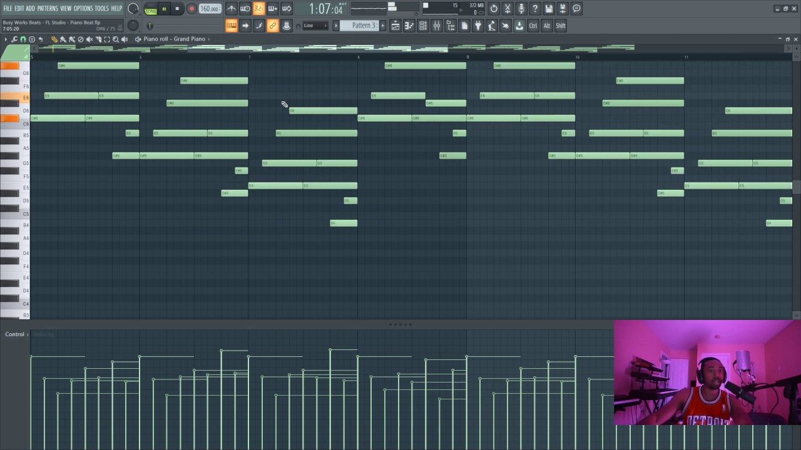Click the circular arrow icon in top toolbar

pyautogui.click(x=494, y=9)
